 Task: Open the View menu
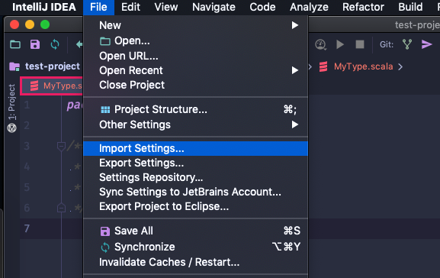166,7
